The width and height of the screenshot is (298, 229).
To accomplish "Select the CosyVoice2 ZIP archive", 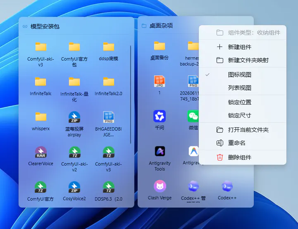I will (74, 187).
